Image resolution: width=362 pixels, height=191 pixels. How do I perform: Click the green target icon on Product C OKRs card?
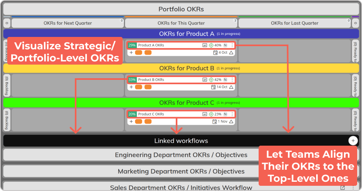(211, 114)
